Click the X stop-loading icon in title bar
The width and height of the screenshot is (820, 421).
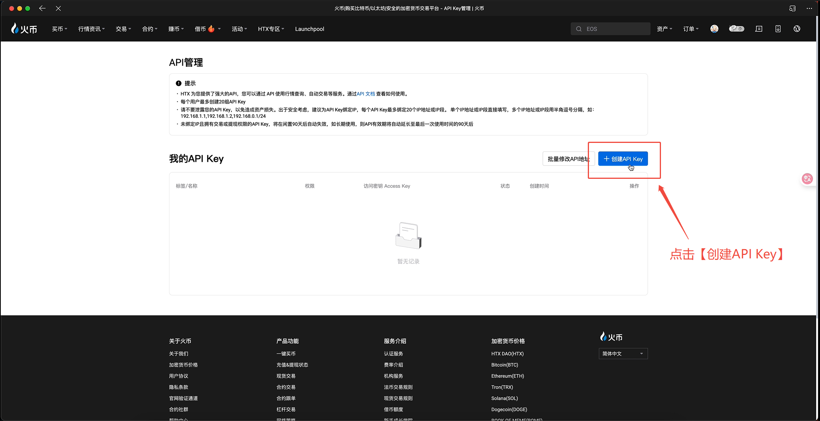point(58,8)
